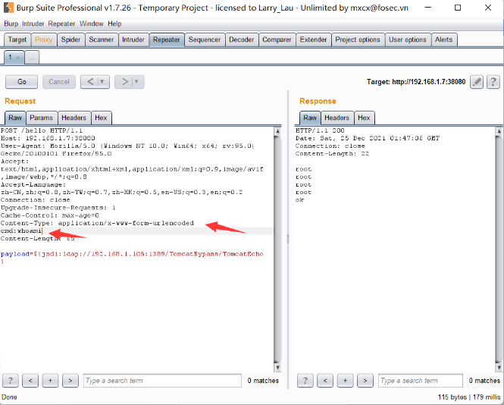Open the Alerts tab

443,39
